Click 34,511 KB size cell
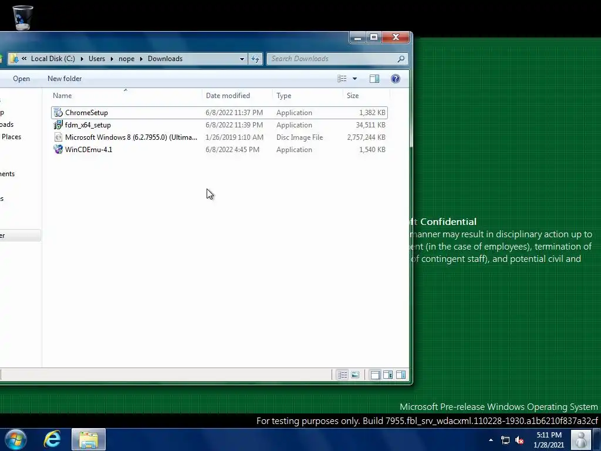Image resolution: width=601 pixels, height=451 pixels. [x=370, y=124]
